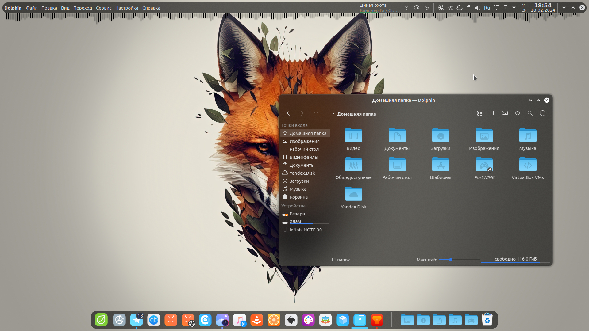Open Корзина in the sidebar
The image size is (589, 331).
298,197
